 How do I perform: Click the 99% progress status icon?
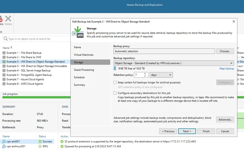click(40, 146)
